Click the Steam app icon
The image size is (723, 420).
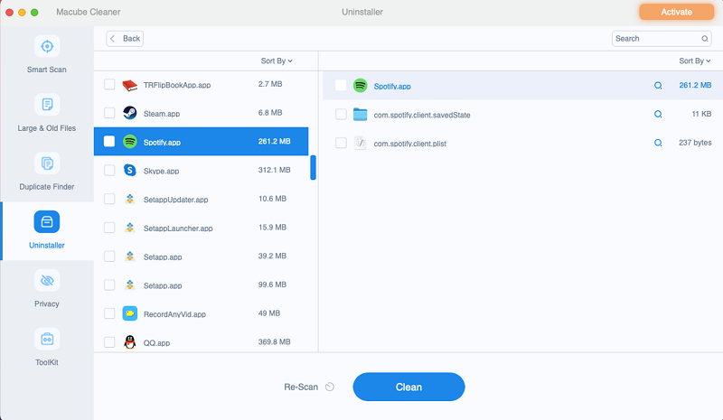click(130, 113)
